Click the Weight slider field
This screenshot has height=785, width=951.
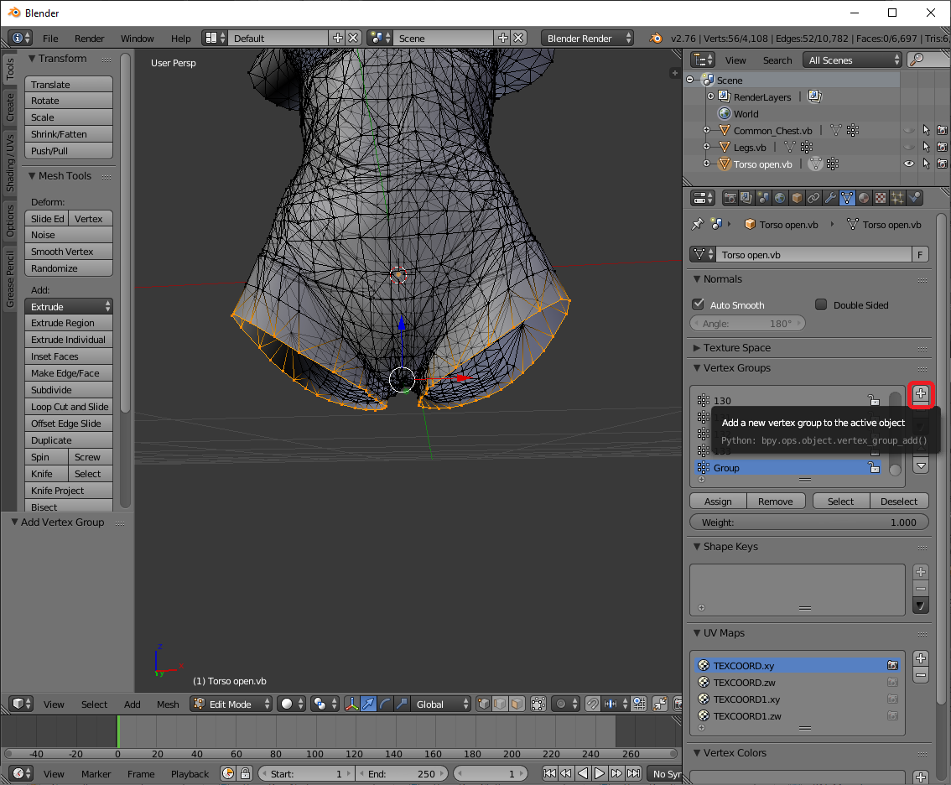pyautogui.click(x=809, y=522)
